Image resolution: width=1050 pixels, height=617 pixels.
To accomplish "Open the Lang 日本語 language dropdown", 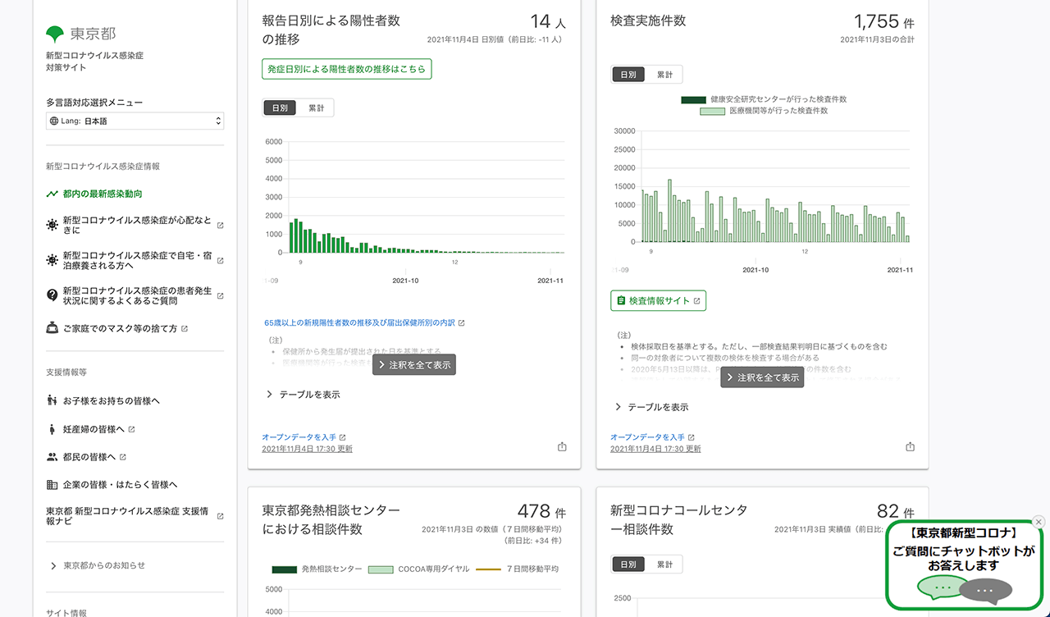I will click(x=135, y=121).
